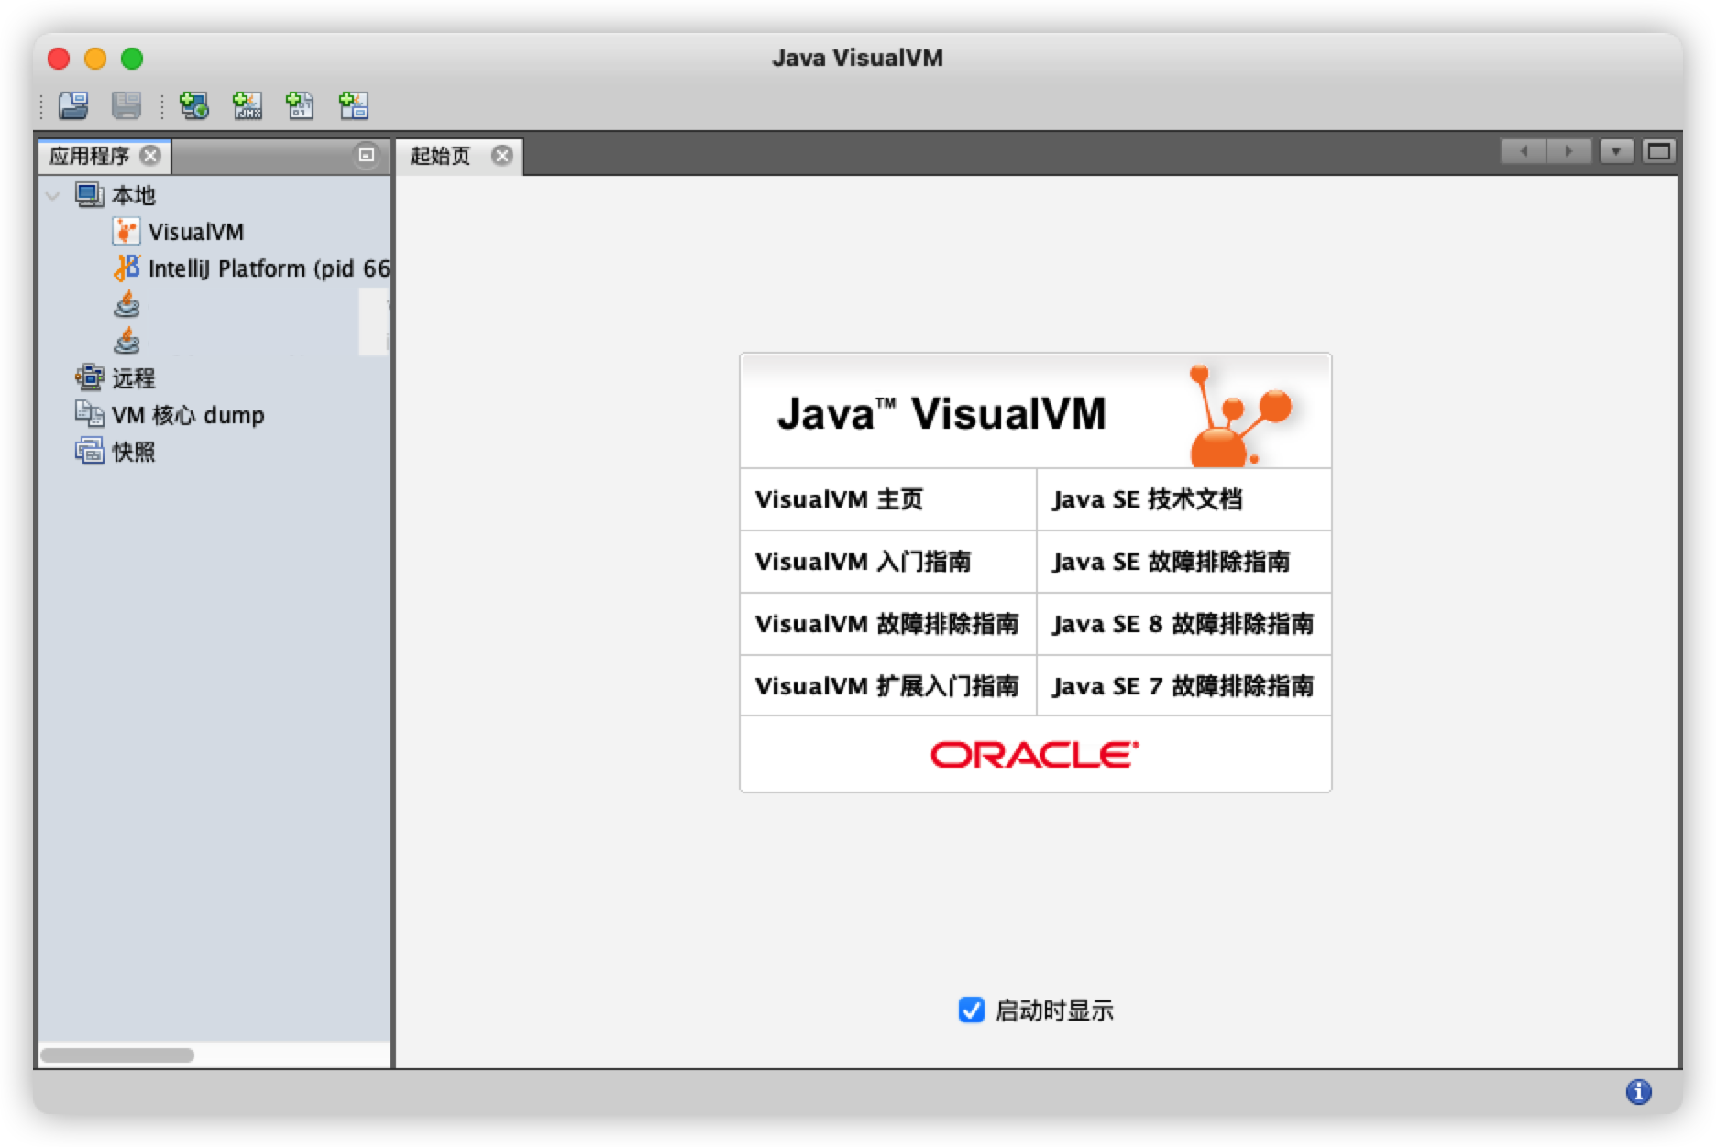Select the 远程 remote hosts icon
The height and width of the screenshot is (1147, 1716).
(x=89, y=377)
